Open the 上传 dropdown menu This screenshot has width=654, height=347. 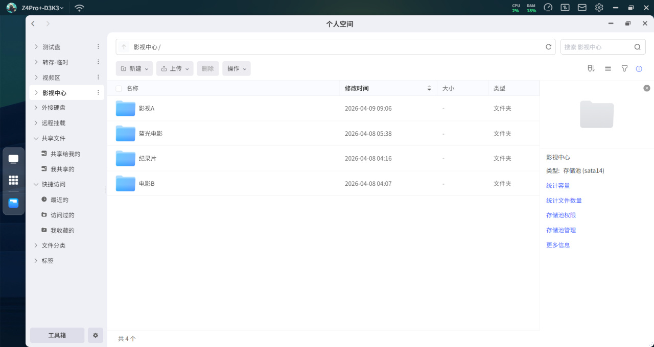click(x=175, y=68)
